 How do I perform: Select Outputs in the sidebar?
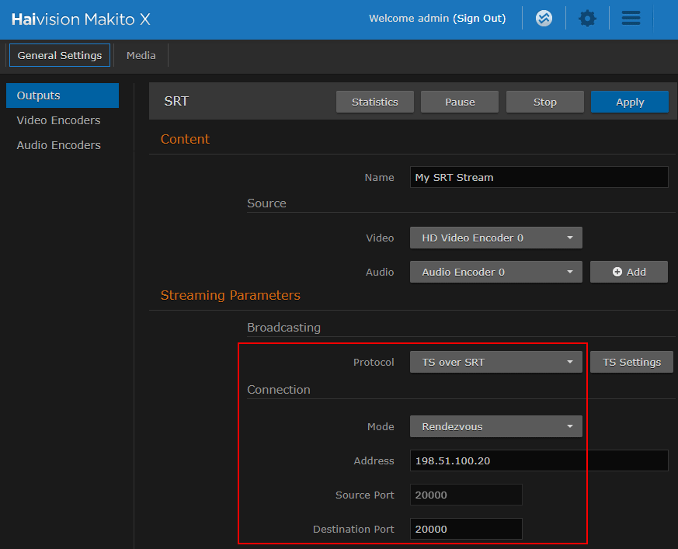(x=62, y=96)
